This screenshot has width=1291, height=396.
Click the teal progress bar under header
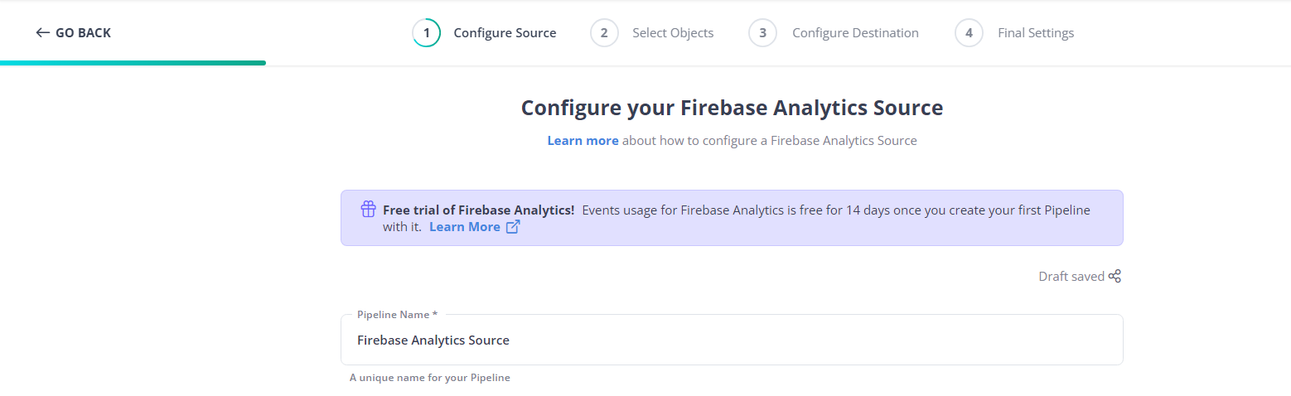coord(133,63)
